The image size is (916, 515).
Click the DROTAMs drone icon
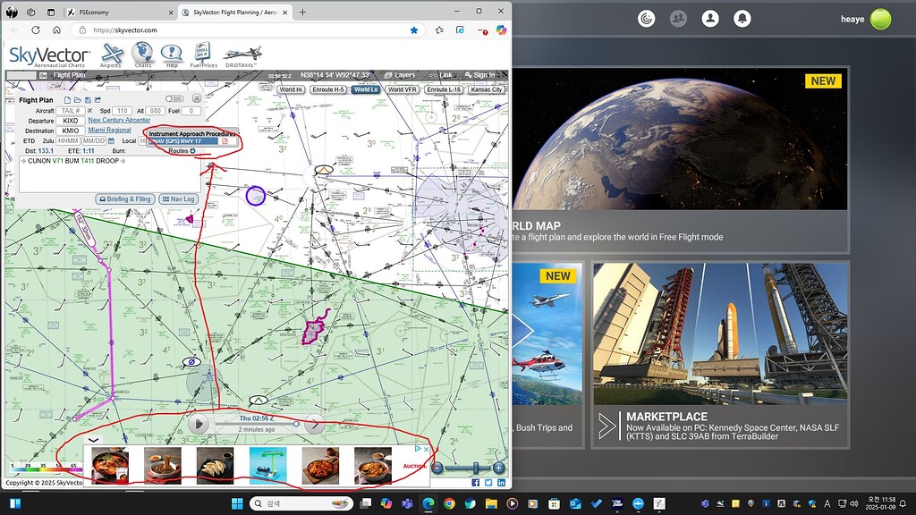(242, 54)
